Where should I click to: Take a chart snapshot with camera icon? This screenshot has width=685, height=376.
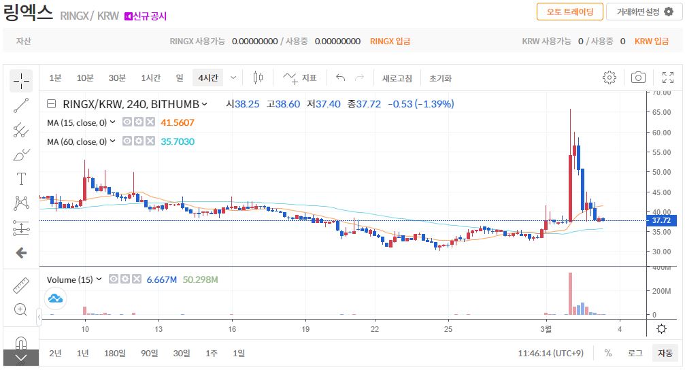point(638,78)
